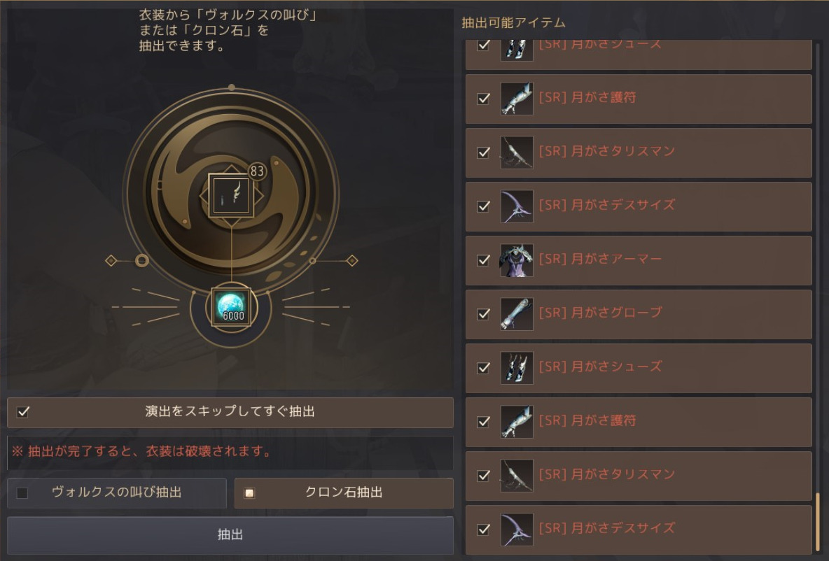Image resolution: width=829 pixels, height=561 pixels.
Task: Click the right-side list scrollbar thumb
Action: coord(817,520)
